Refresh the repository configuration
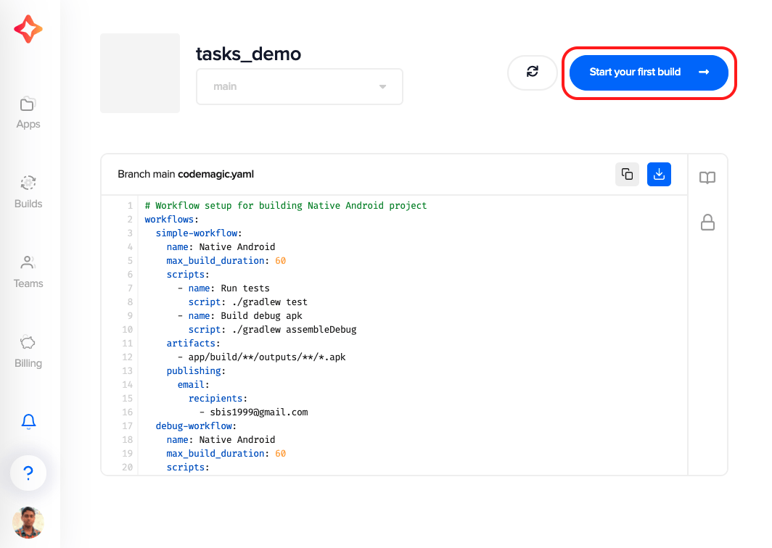The image size is (772, 548). tap(532, 72)
